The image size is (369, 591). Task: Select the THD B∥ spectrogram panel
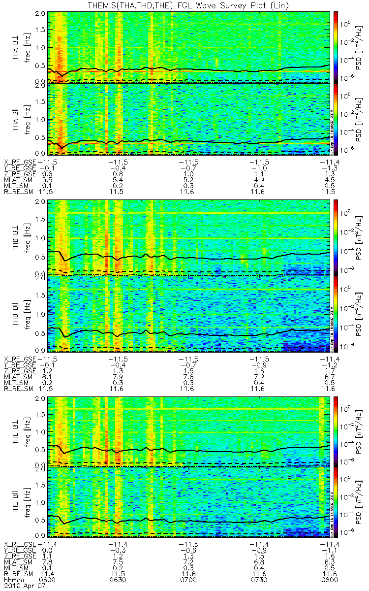tap(189, 313)
